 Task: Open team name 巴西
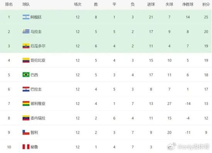click(x=34, y=75)
